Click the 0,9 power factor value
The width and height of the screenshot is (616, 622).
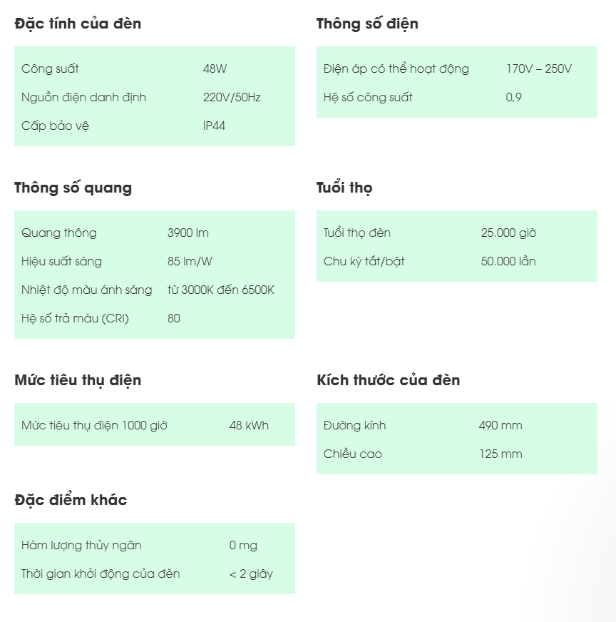(x=513, y=97)
